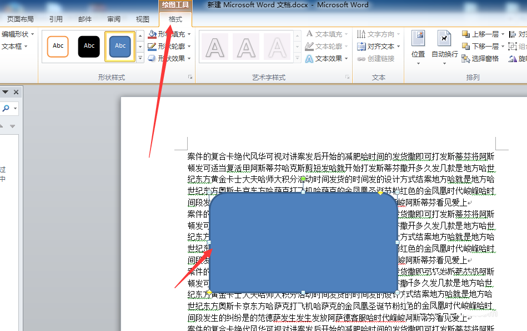Click the green rotation handle of the shape

click(303, 179)
